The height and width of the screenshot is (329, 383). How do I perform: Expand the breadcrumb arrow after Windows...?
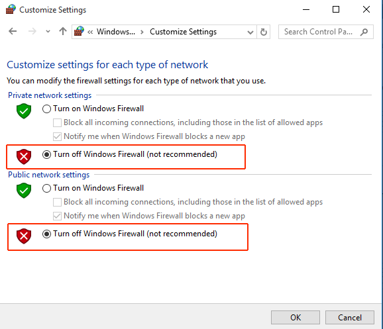pos(142,32)
